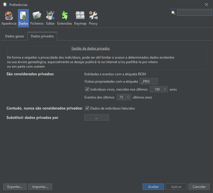Click the Aplicar button
This screenshot has height=193, width=213.
click(x=176, y=187)
